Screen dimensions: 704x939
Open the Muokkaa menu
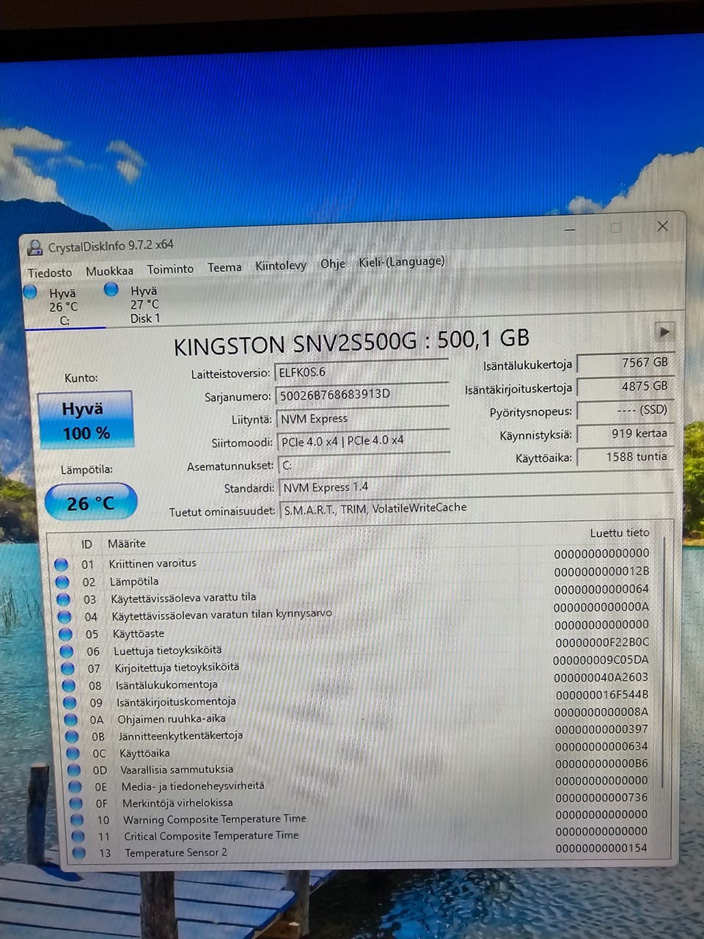109,271
